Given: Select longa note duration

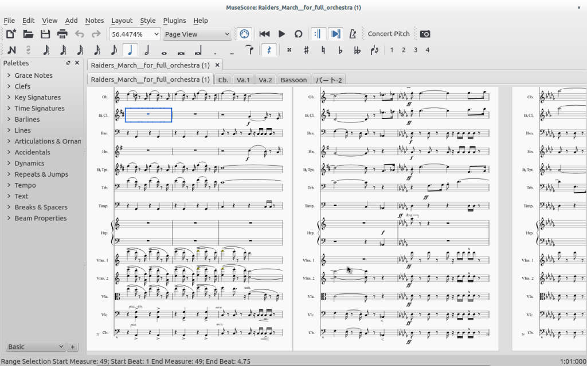Looking at the screenshot, I should (x=198, y=50).
